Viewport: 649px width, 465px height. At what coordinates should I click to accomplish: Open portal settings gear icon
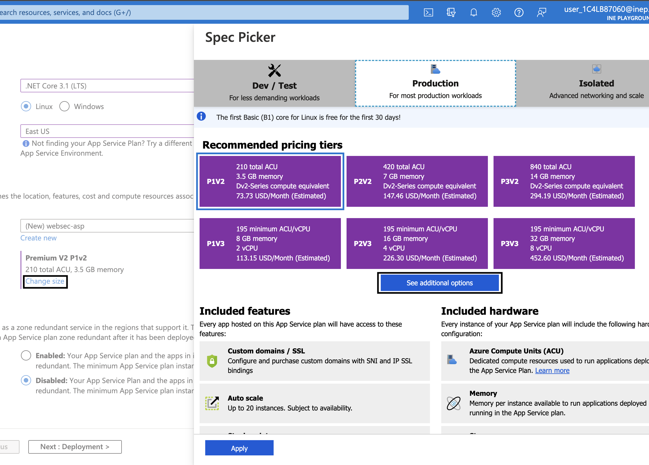(496, 13)
